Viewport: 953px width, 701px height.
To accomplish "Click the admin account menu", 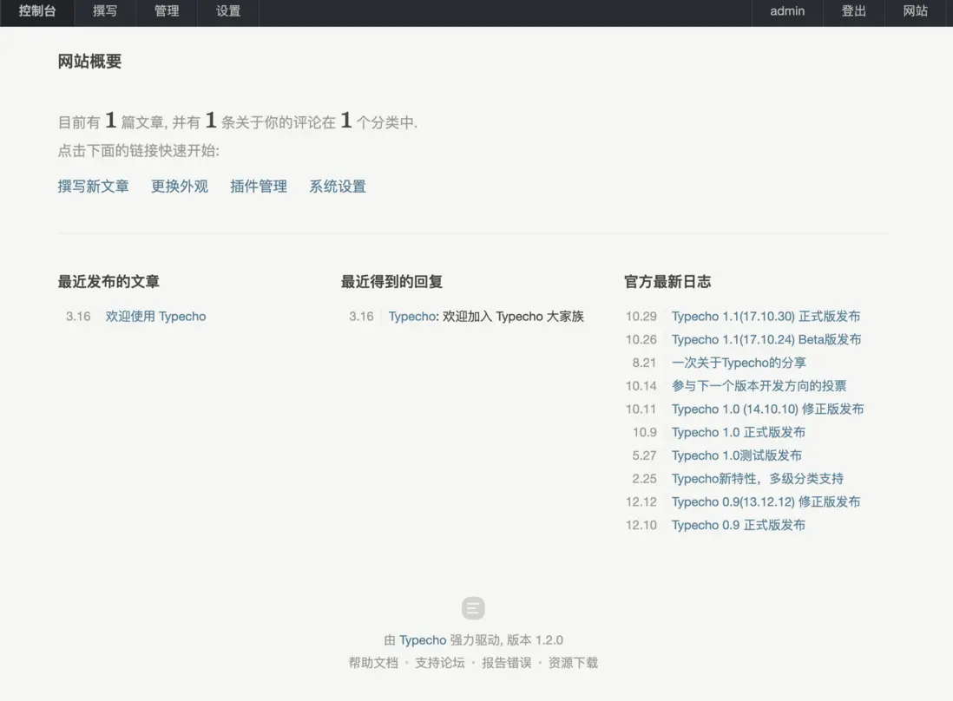I will pos(786,12).
